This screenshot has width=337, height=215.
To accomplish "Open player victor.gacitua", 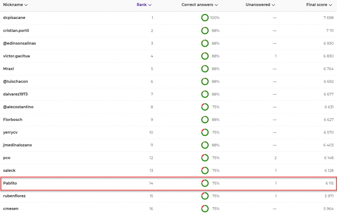I will (x=16, y=56).
